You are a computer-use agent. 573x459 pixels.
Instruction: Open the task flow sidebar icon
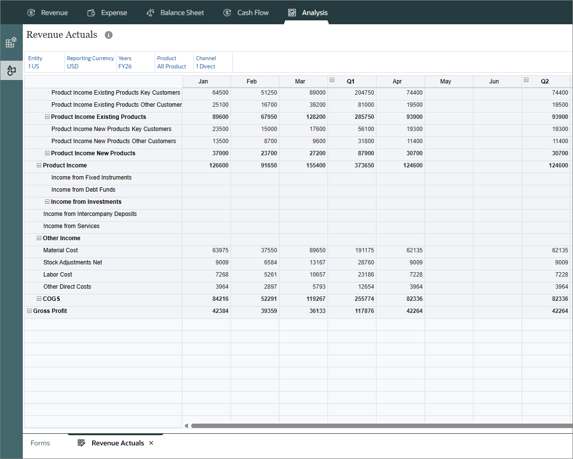pyautogui.click(x=11, y=70)
